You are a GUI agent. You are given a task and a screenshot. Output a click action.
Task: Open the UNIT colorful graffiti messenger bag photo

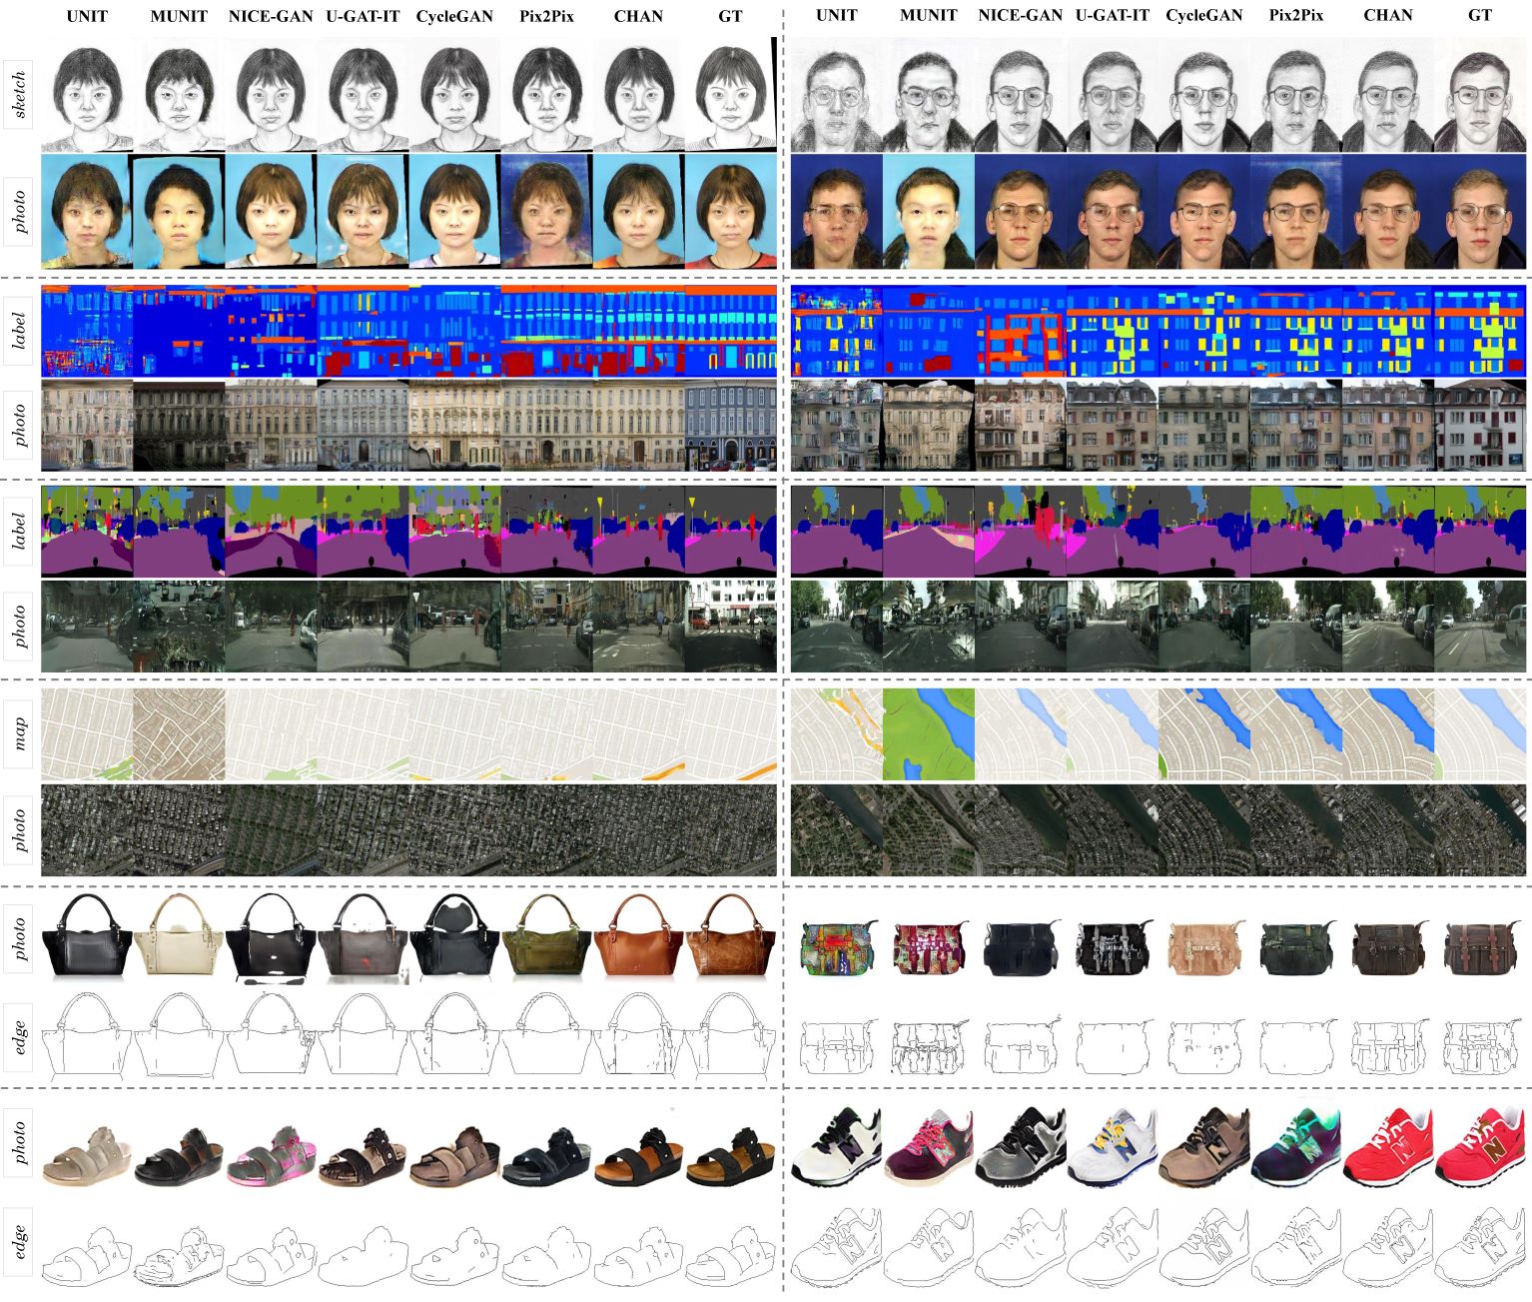click(837, 947)
